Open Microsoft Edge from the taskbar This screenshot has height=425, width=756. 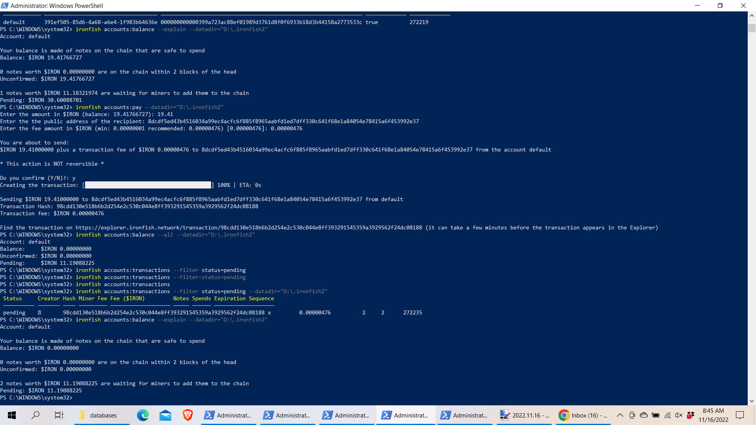pos(143,415)
